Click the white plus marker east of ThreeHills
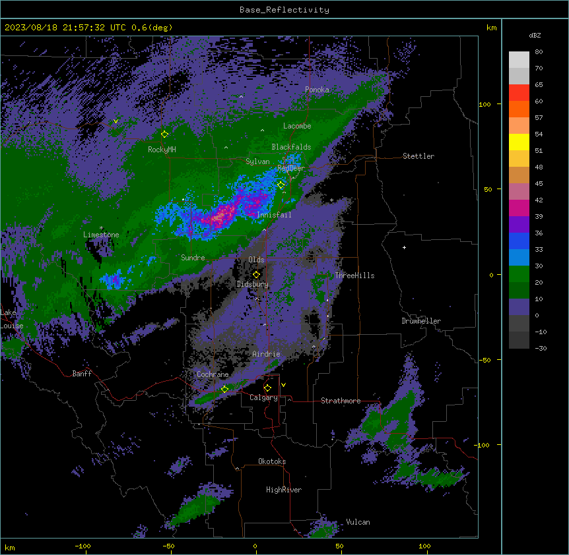 (x=404, y=247)
